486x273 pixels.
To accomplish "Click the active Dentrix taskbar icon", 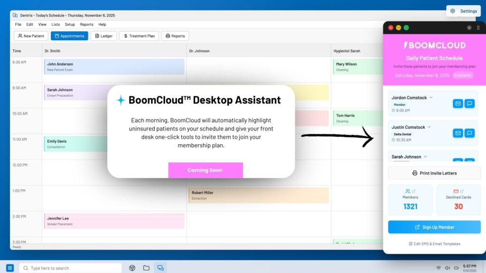I will tap(160, 268).
